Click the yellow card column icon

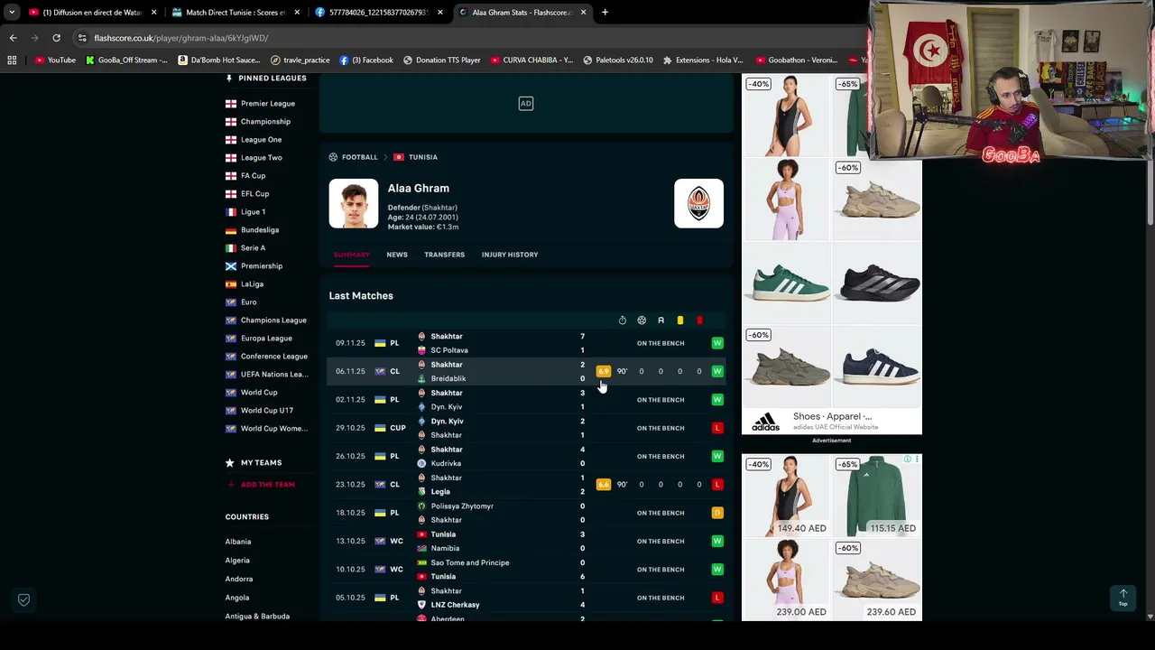(679, 320)
